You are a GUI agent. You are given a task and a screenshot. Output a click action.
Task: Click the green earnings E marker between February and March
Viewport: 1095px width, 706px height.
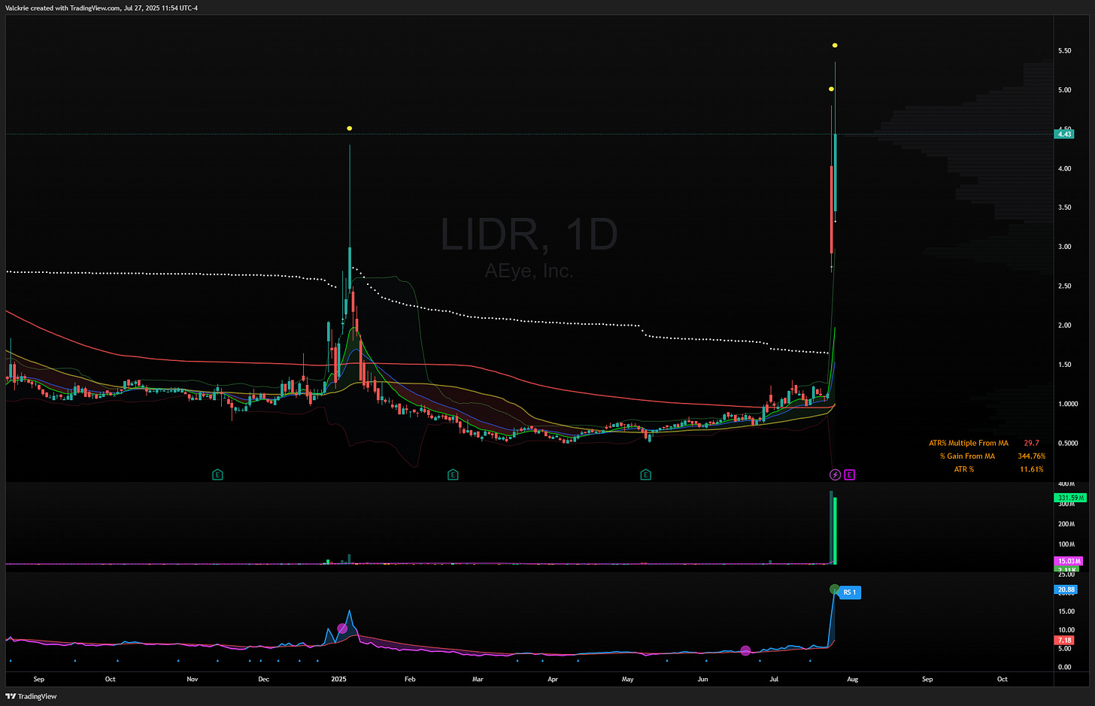(453, 474)
